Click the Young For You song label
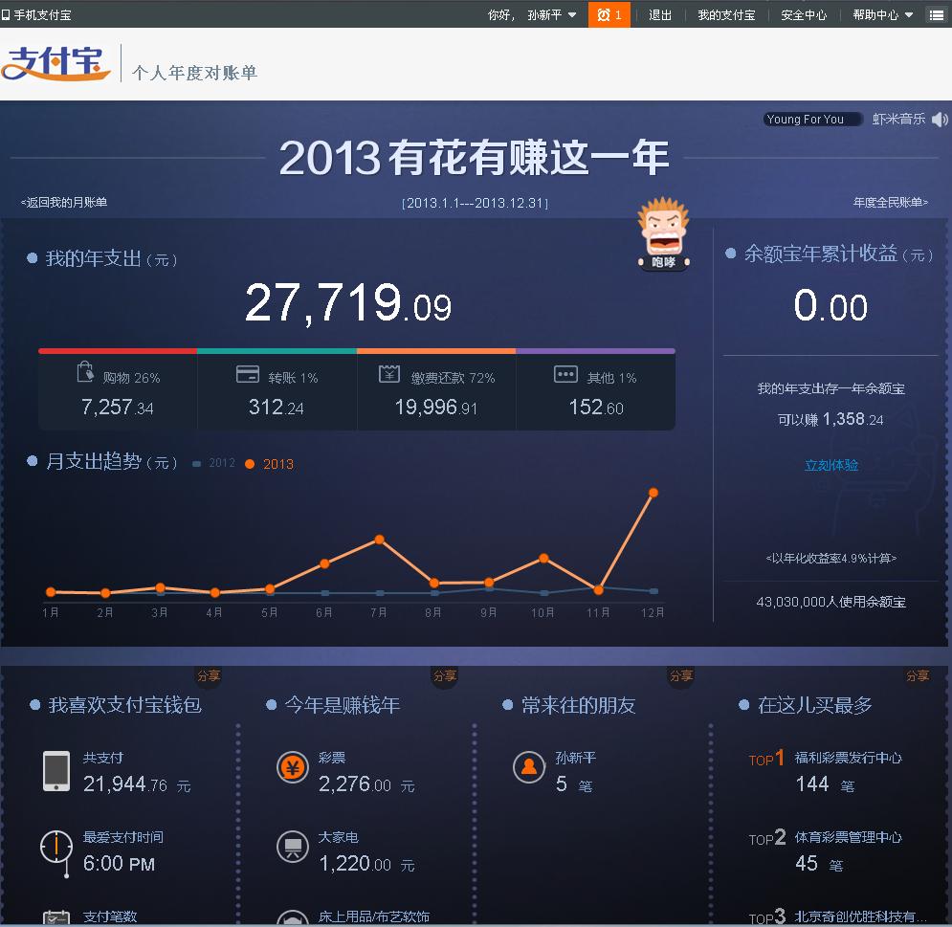 click(812, 119)
